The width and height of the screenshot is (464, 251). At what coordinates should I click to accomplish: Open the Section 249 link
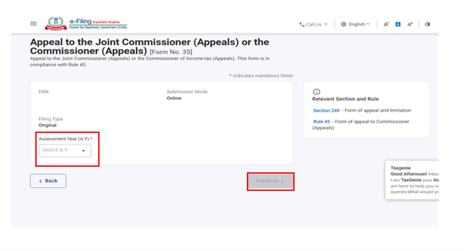[326, 111]
